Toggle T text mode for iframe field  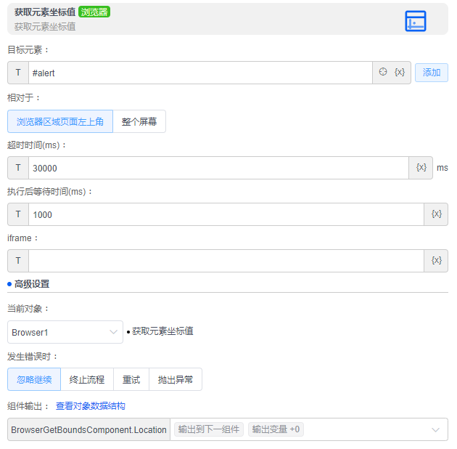click(18, 261)
